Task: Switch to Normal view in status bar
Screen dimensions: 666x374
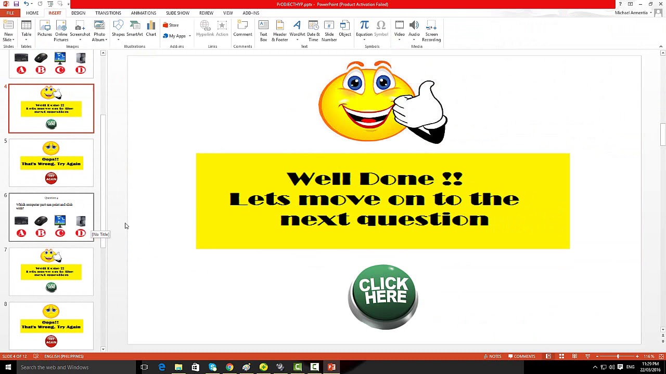Action: (x=548, y=356)
